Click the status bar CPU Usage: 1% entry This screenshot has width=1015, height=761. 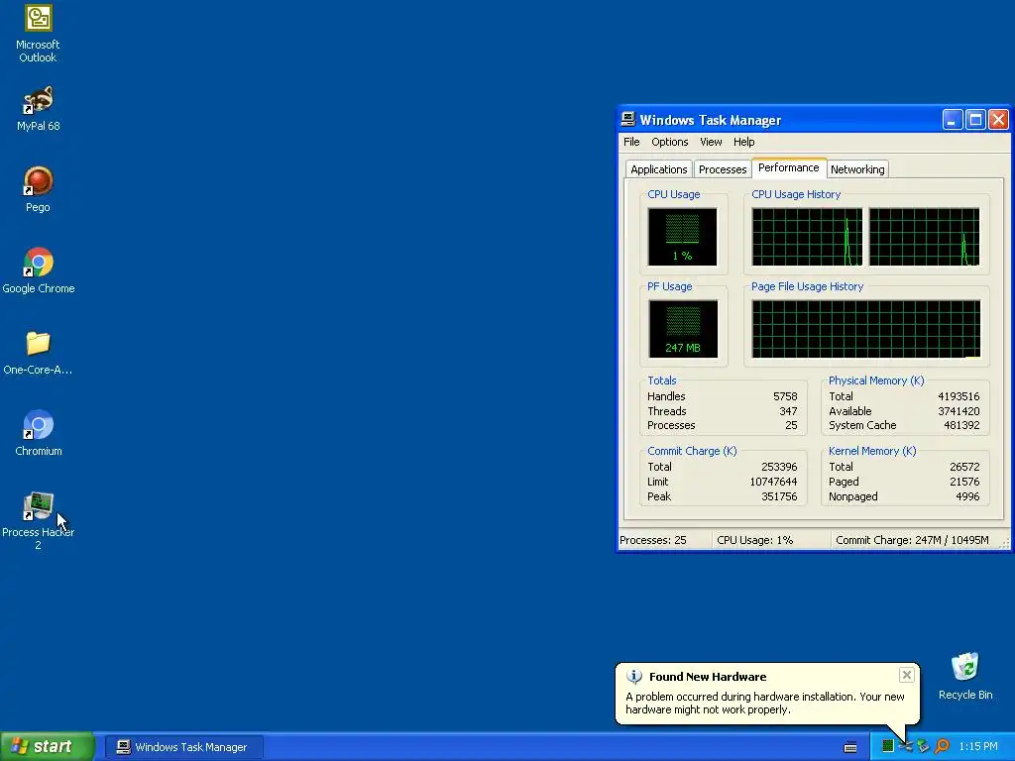[754, 540]
